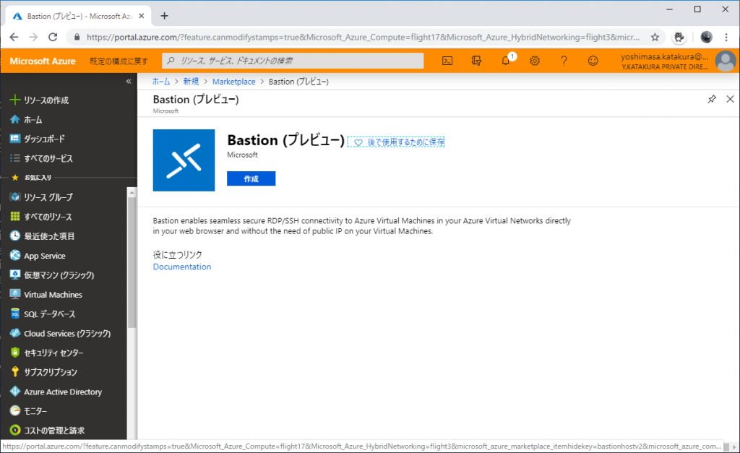Open すべてのサービス list icon
Image resolution: width=740 pixels, height=453 pixels.
point(15,158)
